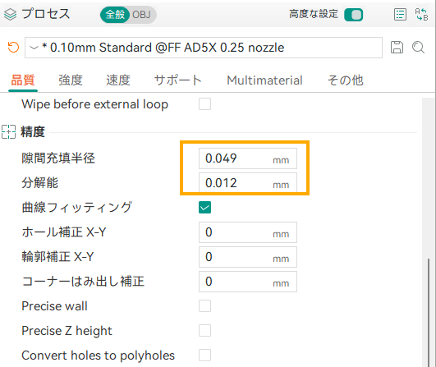
Task: Click the compare presets A/B icon
Action: [421, 15]
